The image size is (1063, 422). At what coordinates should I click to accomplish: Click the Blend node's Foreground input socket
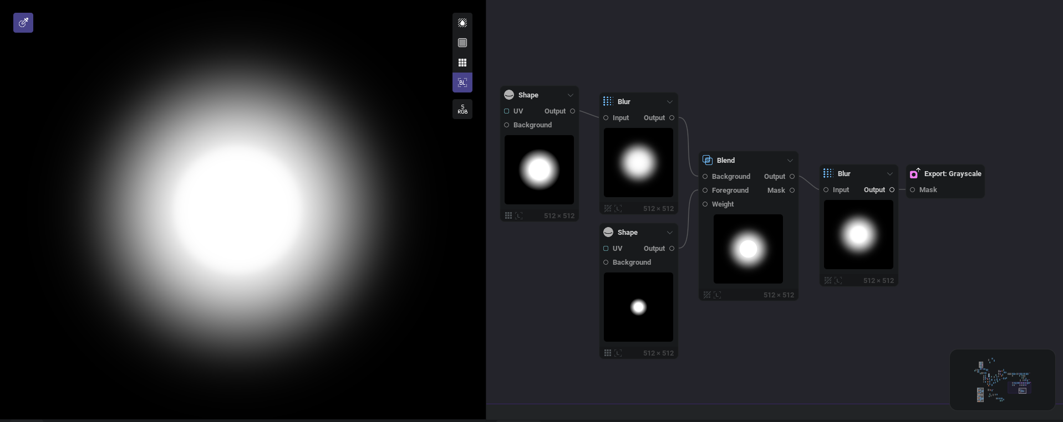pyautogui.click(x=705, y=191)
